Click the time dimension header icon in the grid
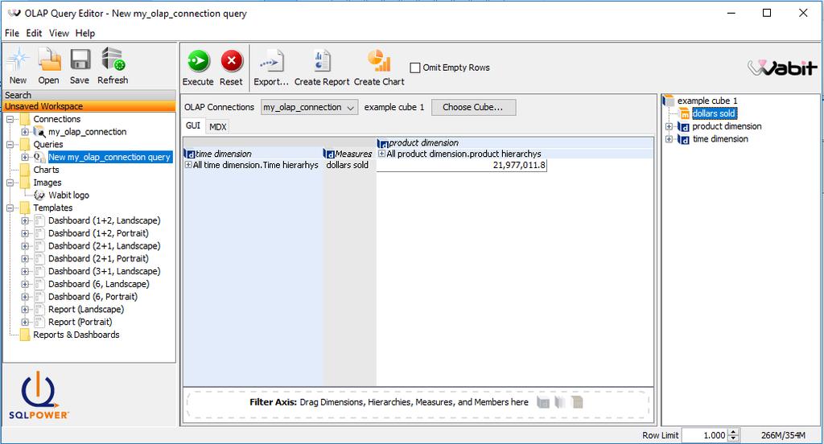This screenshot has width=824, height=444. (x=190, y=154)
